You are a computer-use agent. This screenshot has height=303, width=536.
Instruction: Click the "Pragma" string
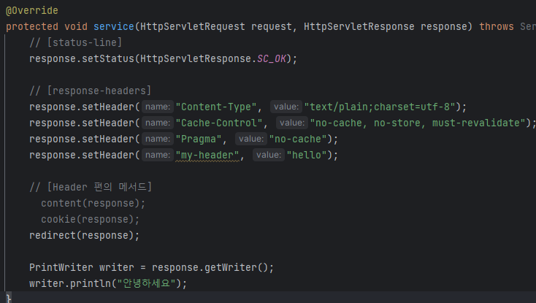coord(199,139)
